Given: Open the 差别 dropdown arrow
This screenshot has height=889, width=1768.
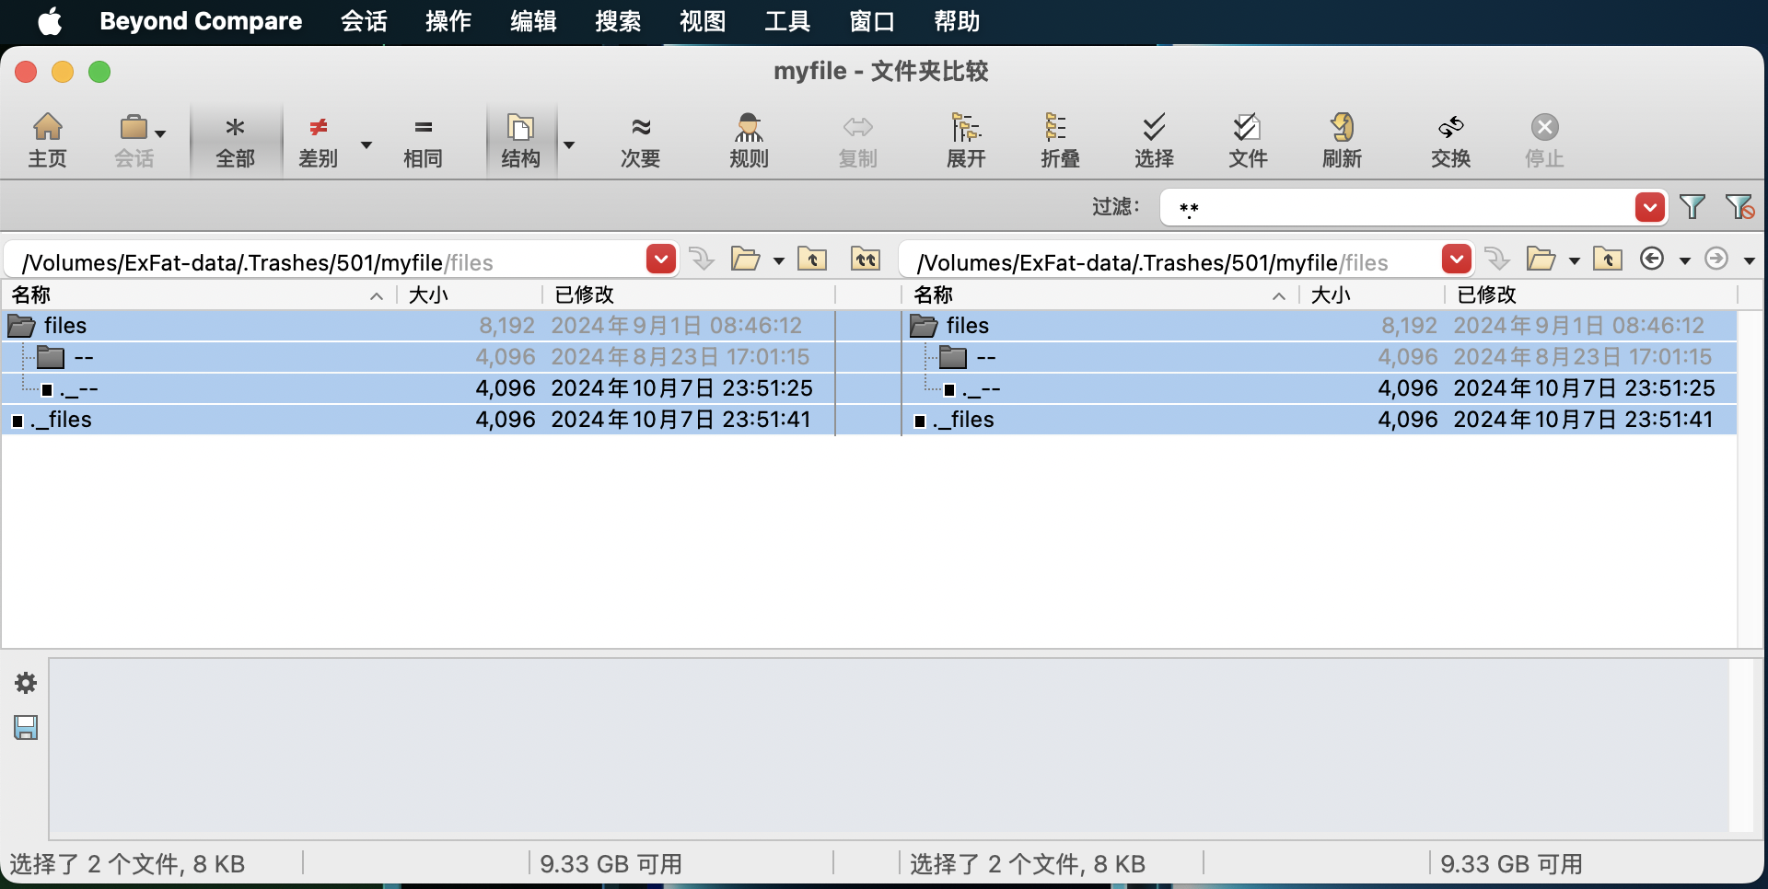Looking at the screenshot, I should (x=366, y=145).
